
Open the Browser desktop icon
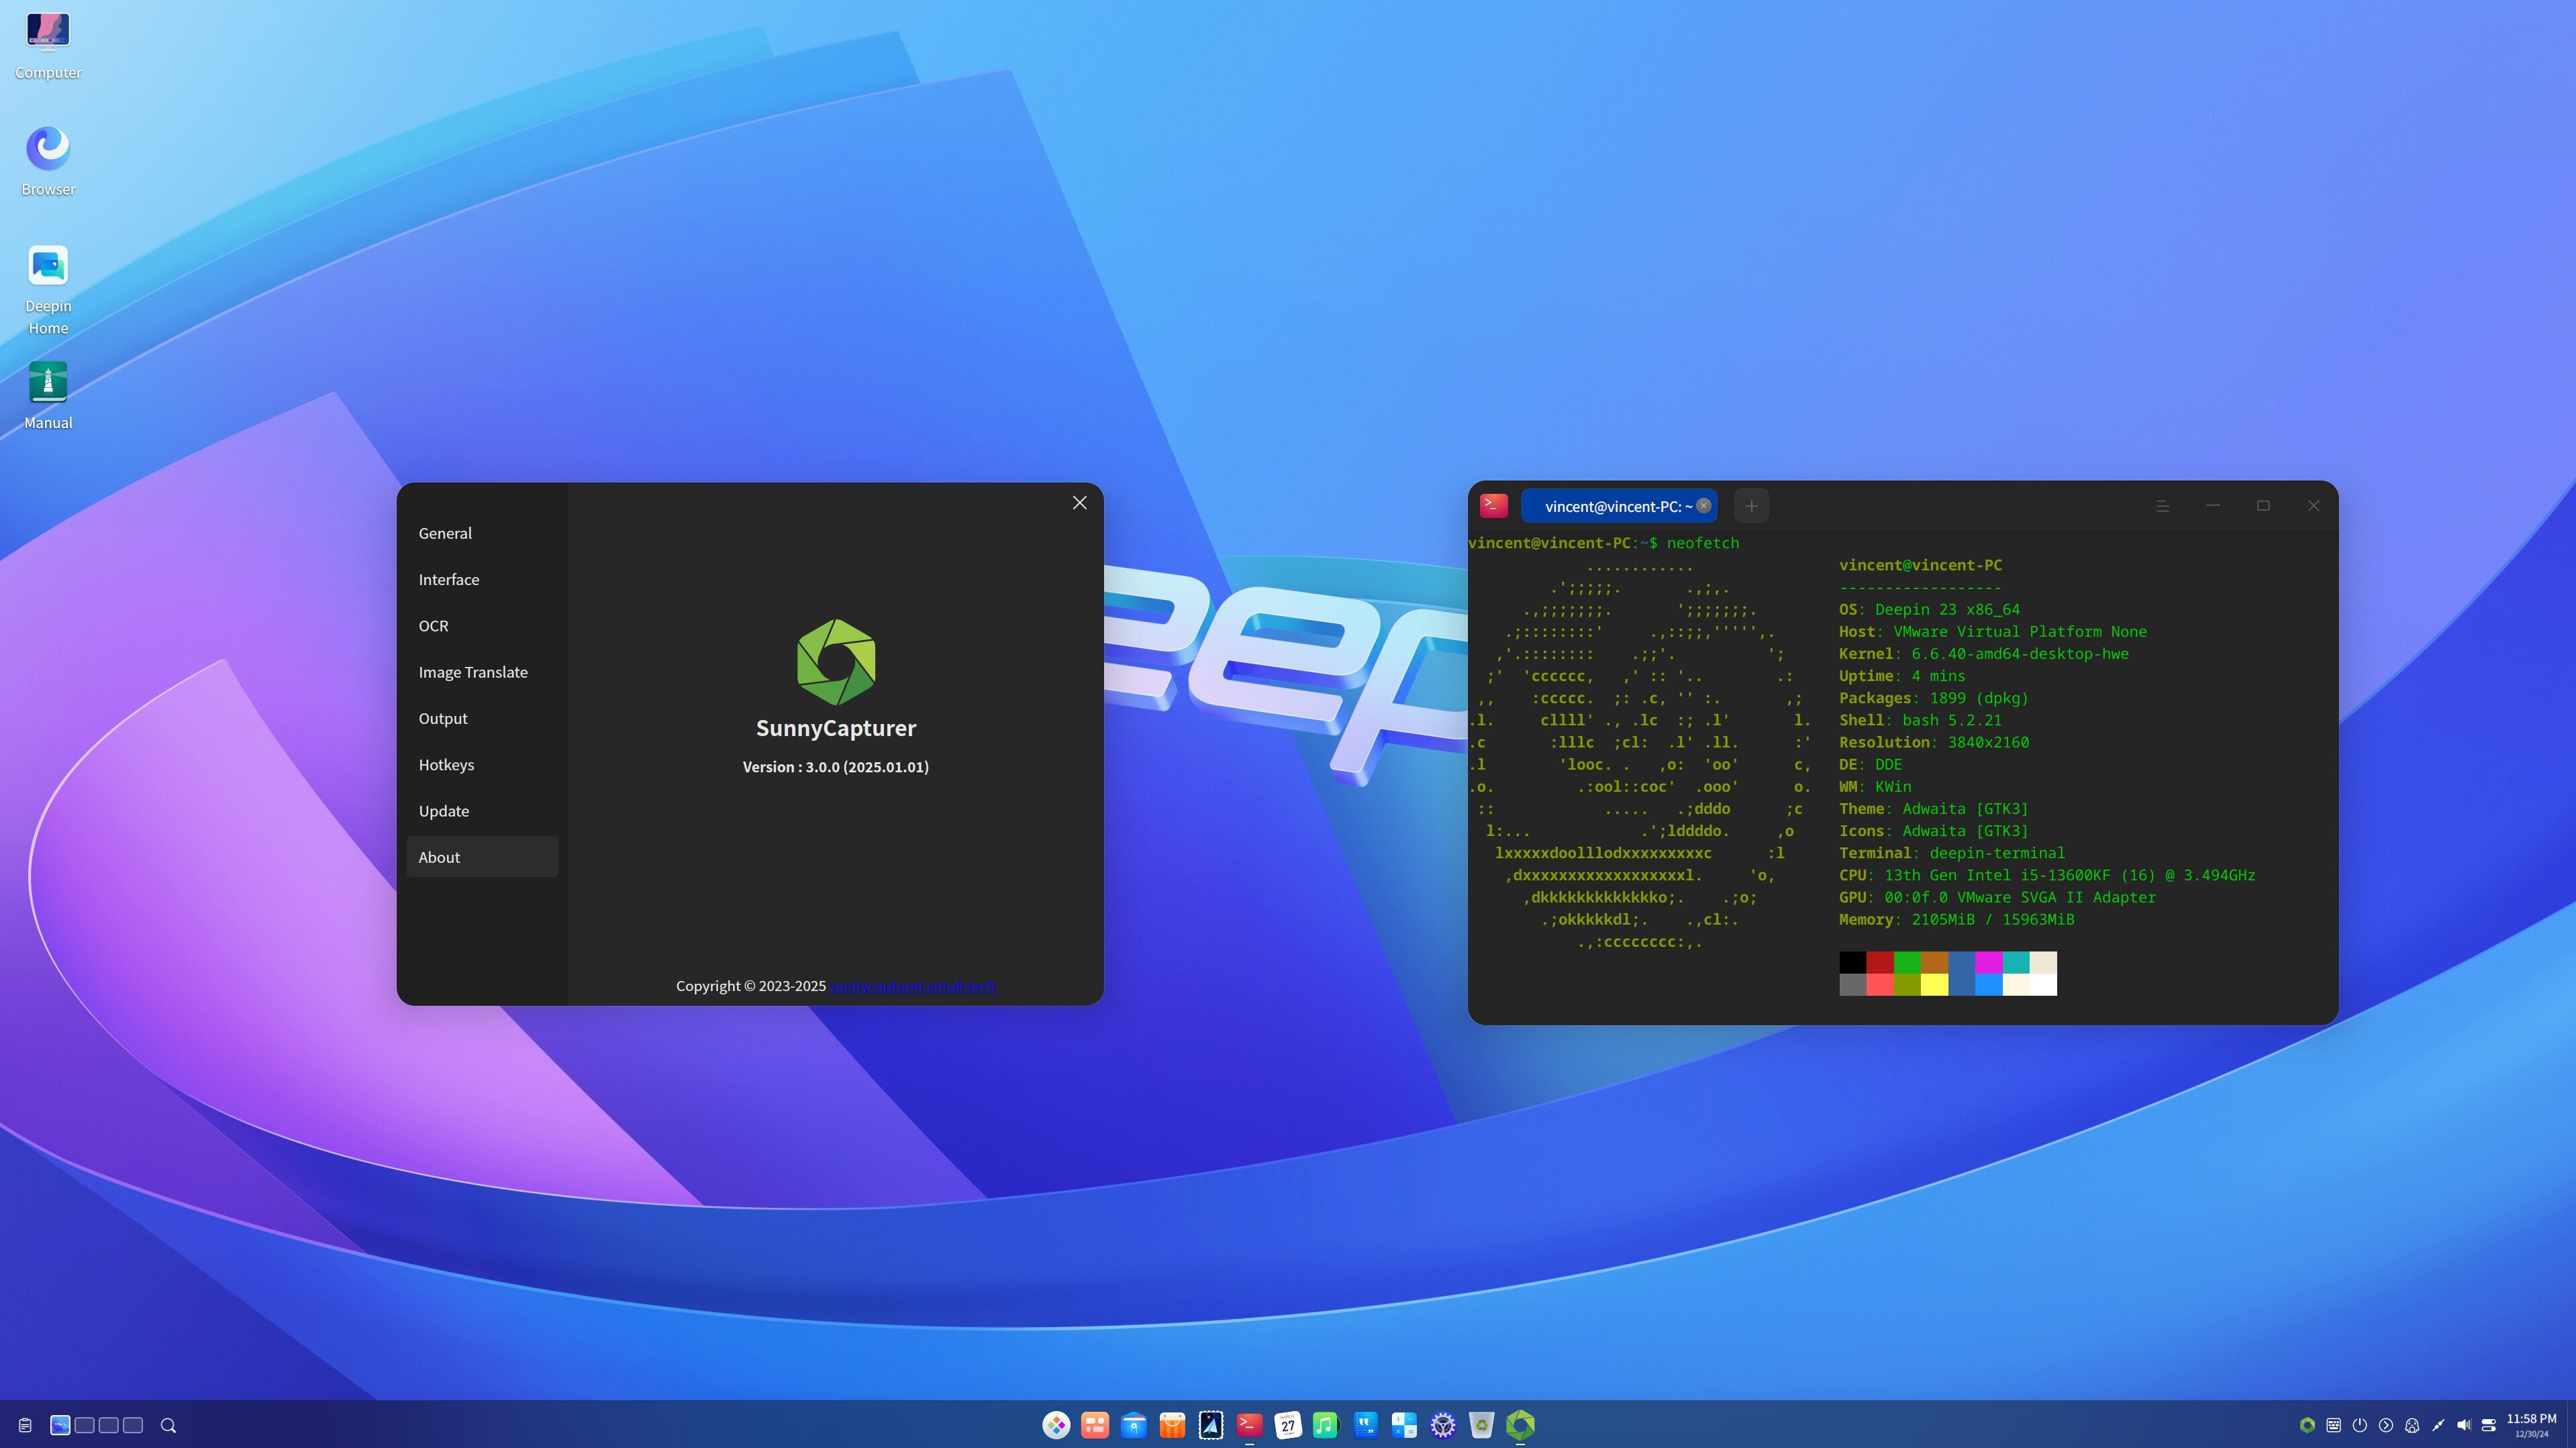pyautogui.click(x=48, y=161)
